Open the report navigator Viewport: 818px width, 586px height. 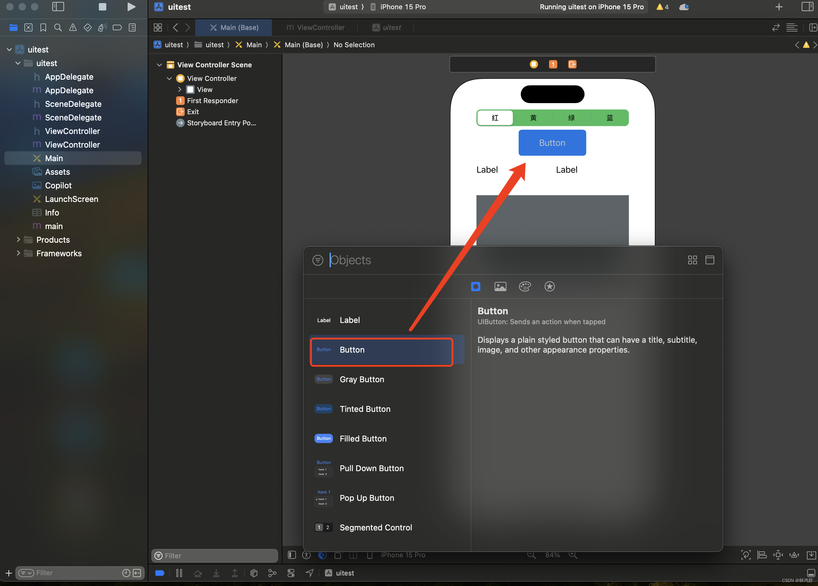(x=132, y=27)
